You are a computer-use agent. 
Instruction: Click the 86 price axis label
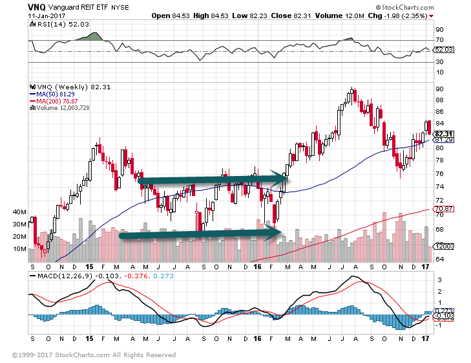(x=439, y=112)
